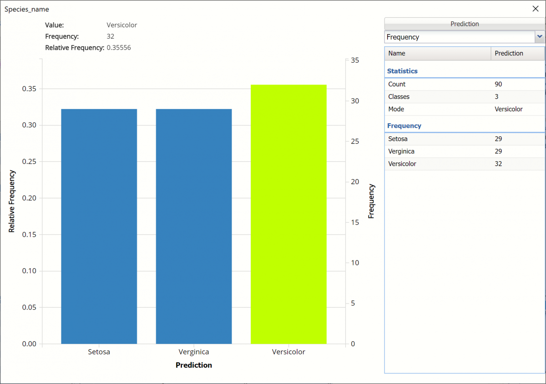This screenshot has width=546, height=384.
Task: Select the Setosa frequency row
Action: pyautogui.click(x=464, y=139)
